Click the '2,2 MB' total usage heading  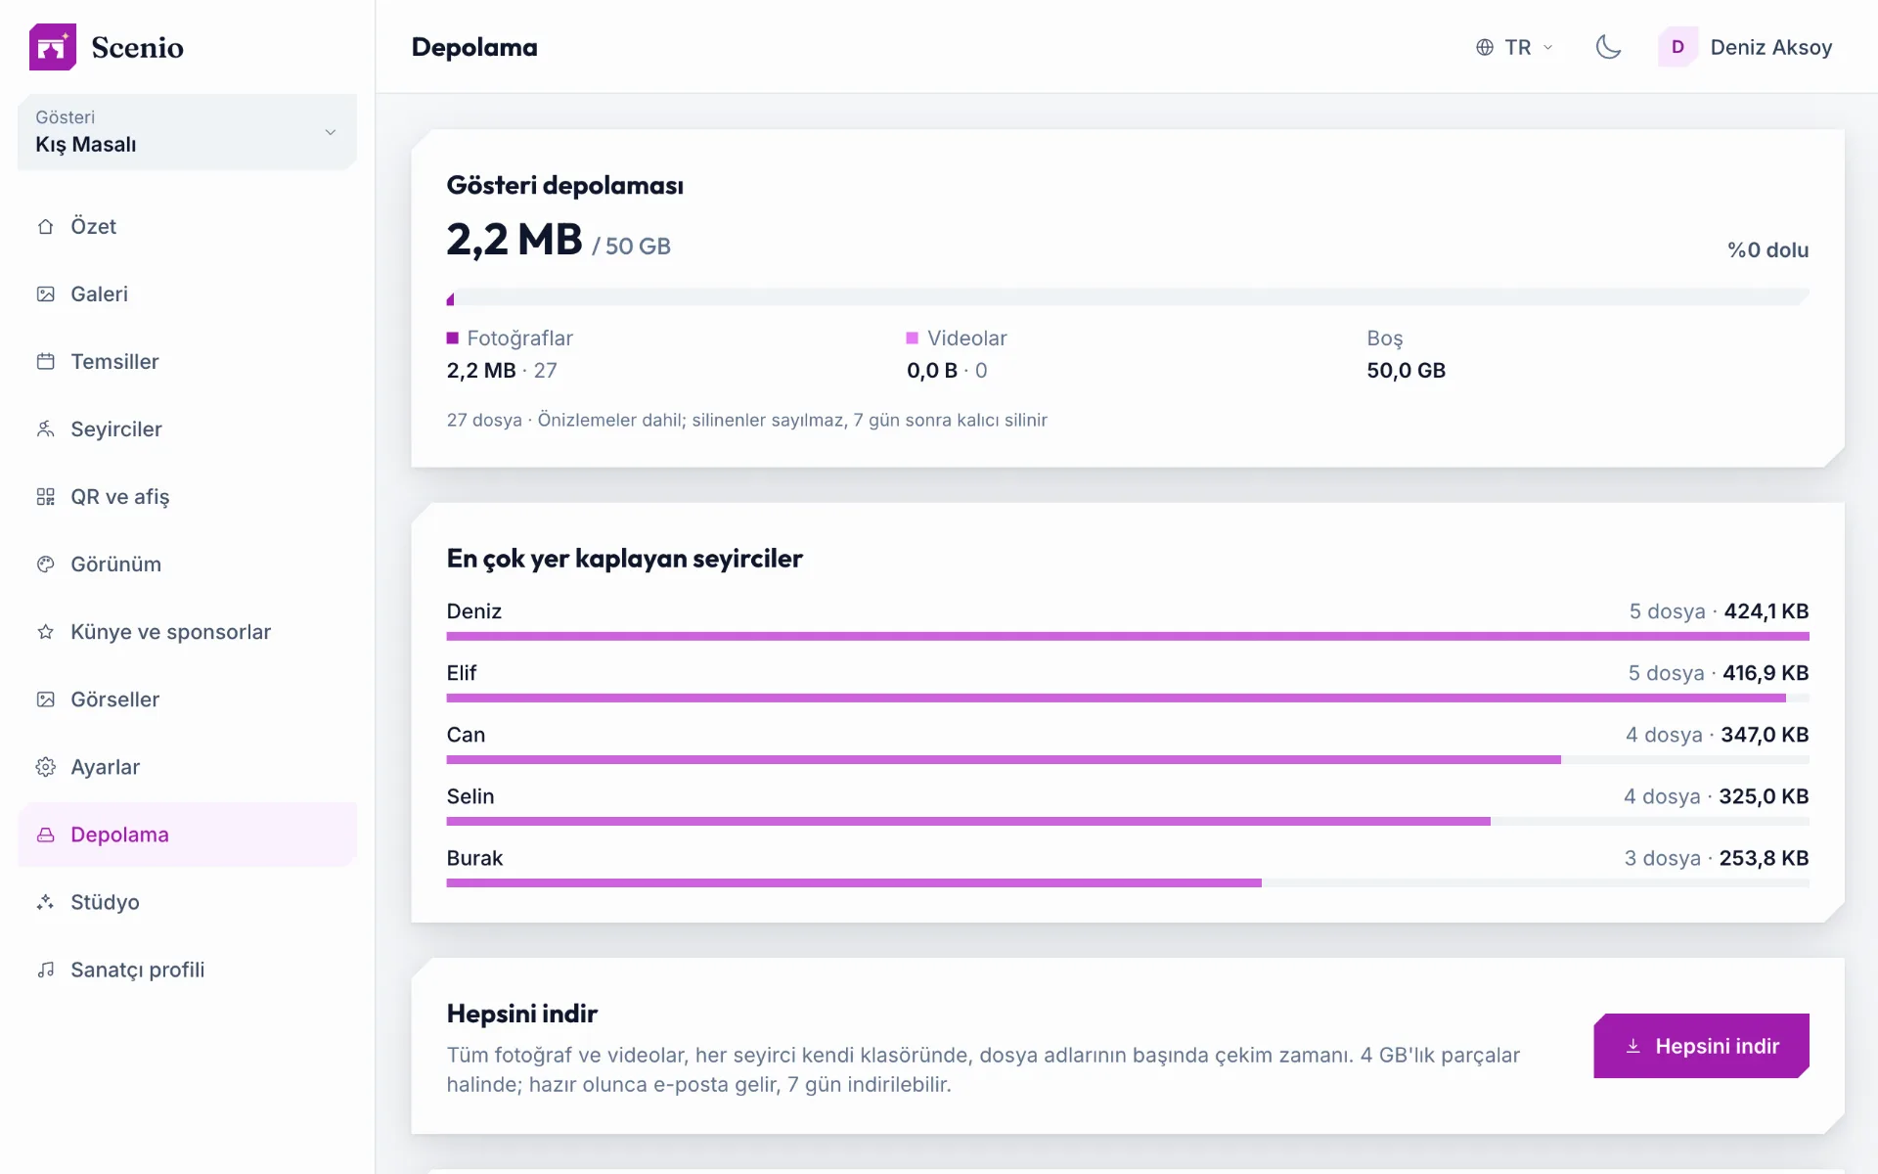514,240
